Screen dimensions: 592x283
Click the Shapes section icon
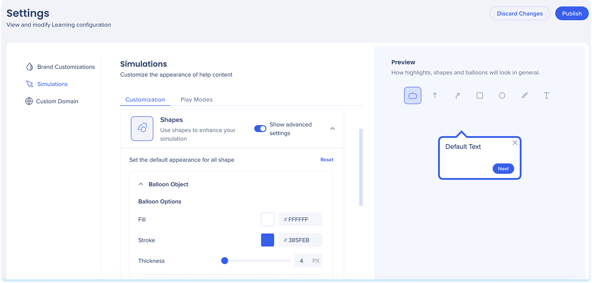click(x=142, y=129)
